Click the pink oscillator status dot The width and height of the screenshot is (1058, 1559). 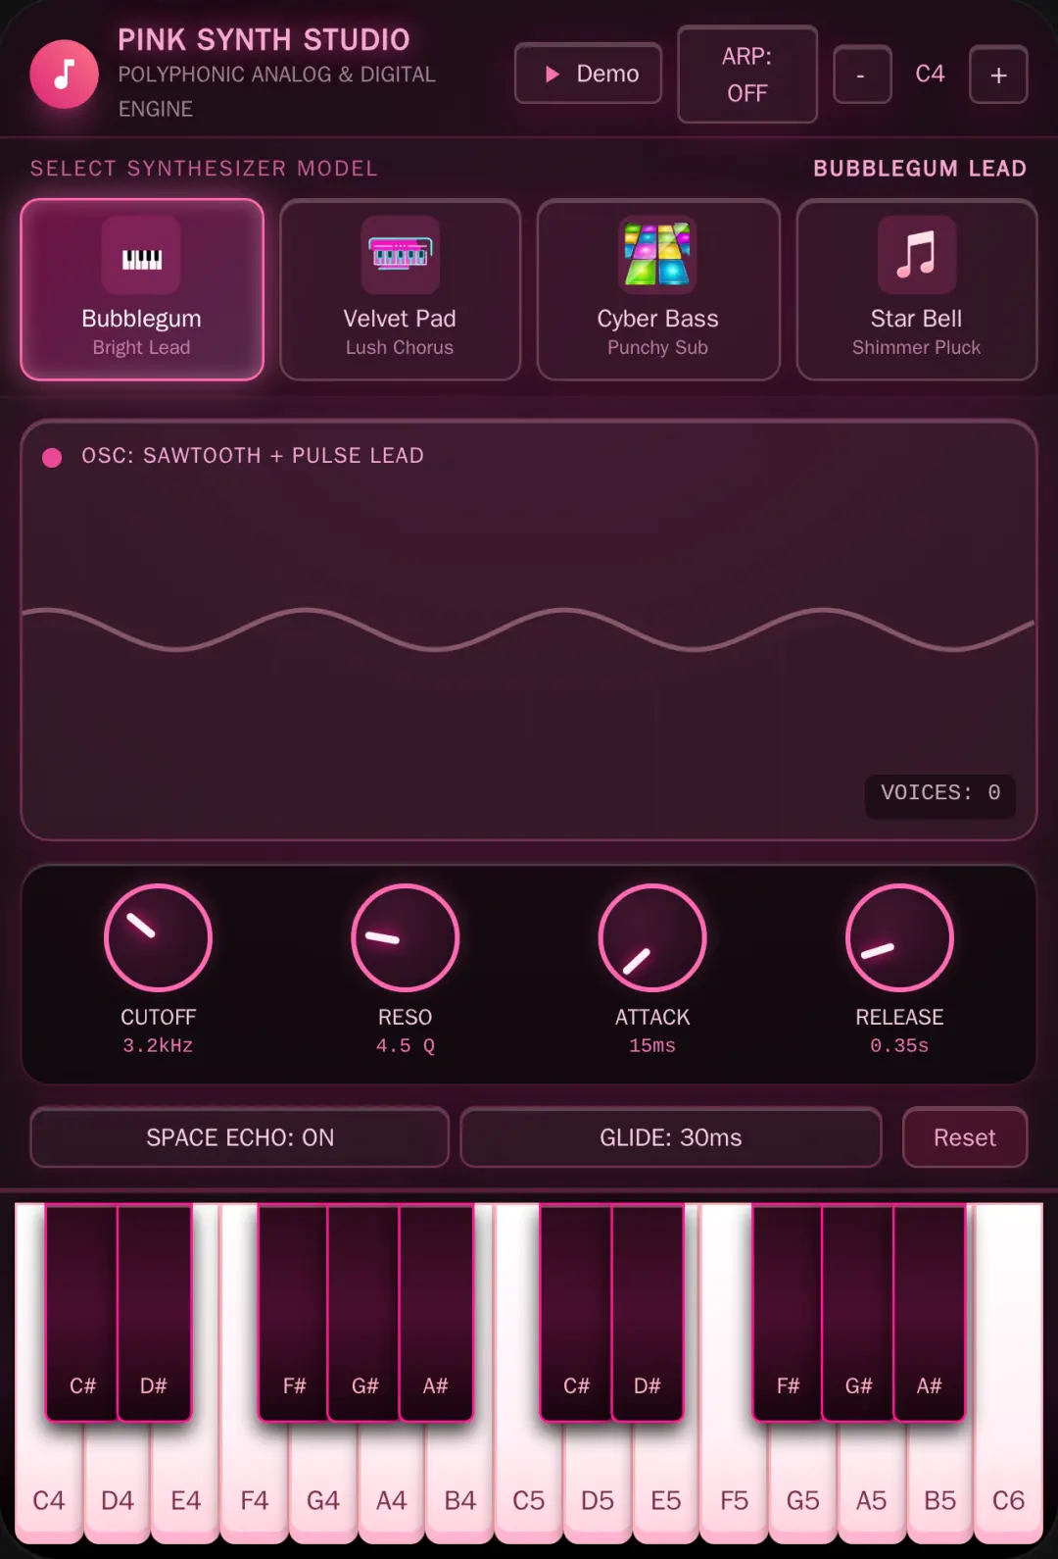point(52,457)
